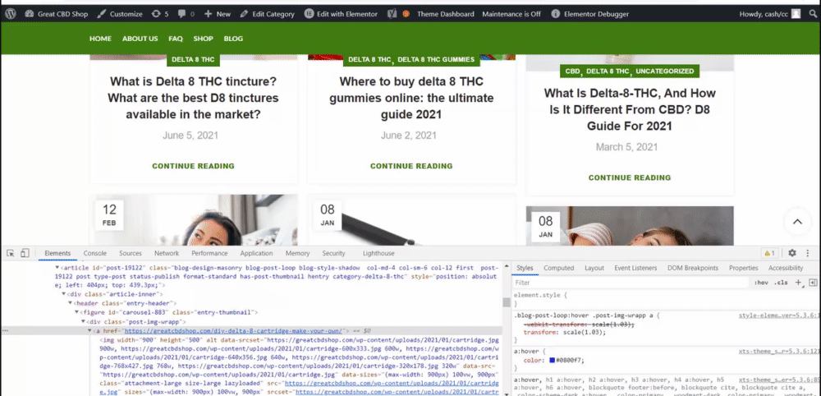The image size is (821, 396).
Task: Open the DOM Breakpoints pane tab
Action: [693, 268]
